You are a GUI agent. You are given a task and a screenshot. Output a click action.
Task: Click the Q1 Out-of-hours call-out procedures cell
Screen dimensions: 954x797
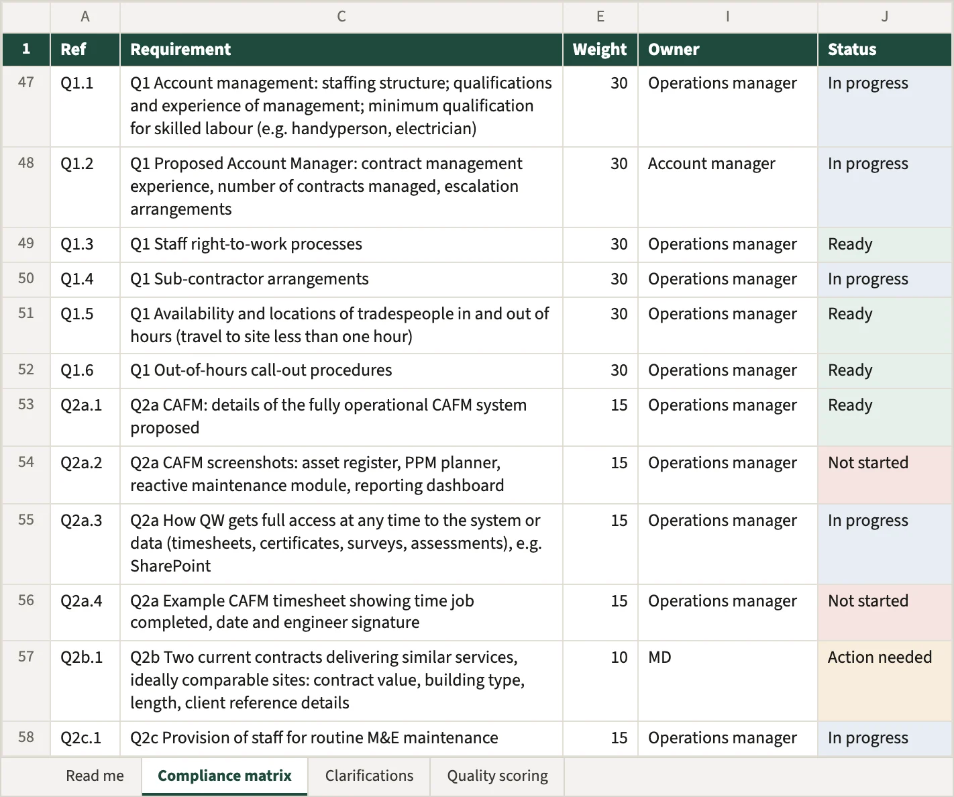341,371
